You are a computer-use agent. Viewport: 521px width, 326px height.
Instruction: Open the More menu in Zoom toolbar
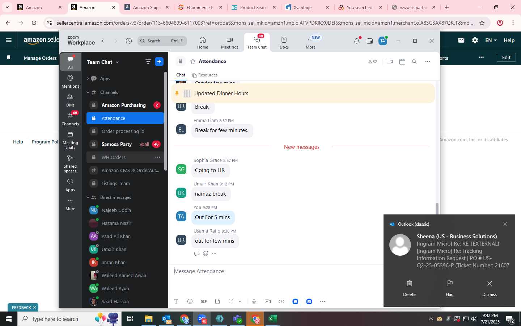tap(311, 43)
